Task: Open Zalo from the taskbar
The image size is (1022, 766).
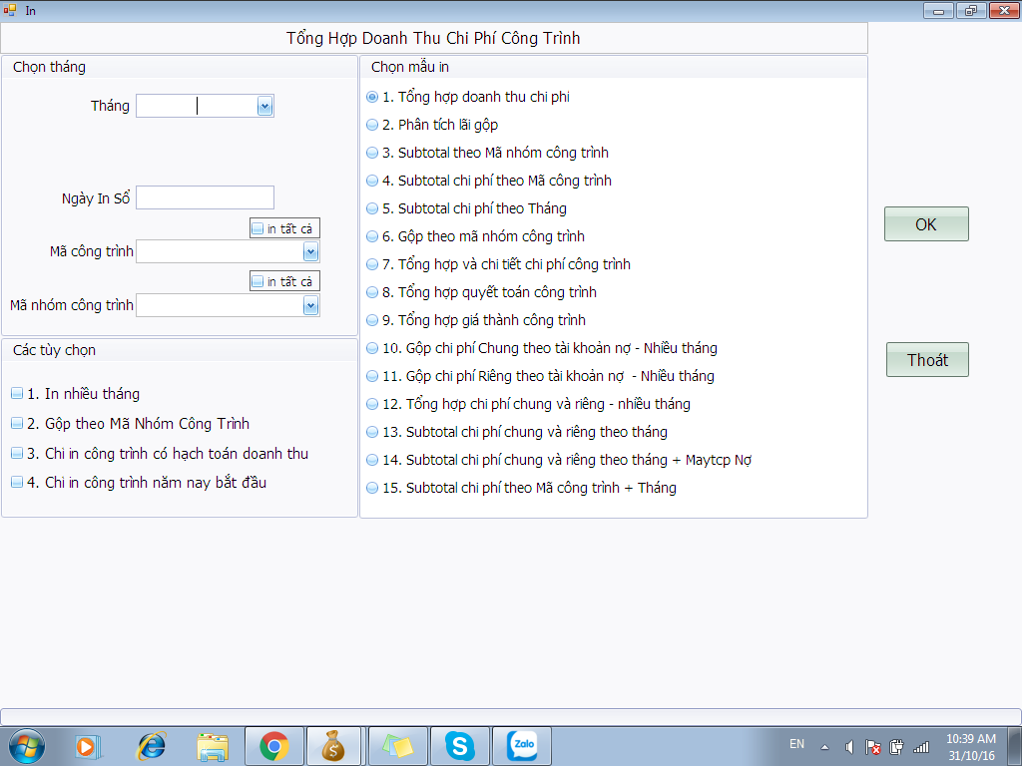Action: [x=522, y=746]
